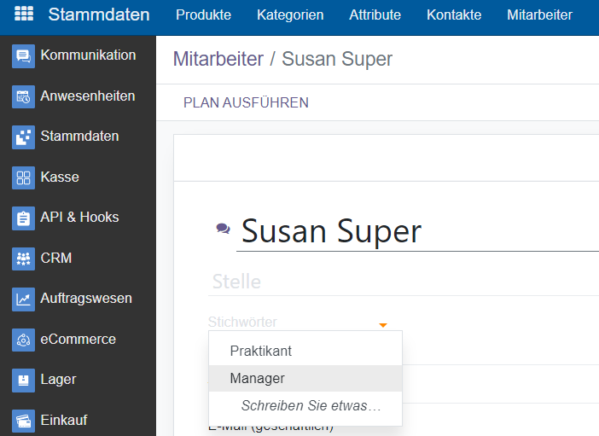
Task: Expand the Stichwörter dropdown arrow
Action: [383, 324]
